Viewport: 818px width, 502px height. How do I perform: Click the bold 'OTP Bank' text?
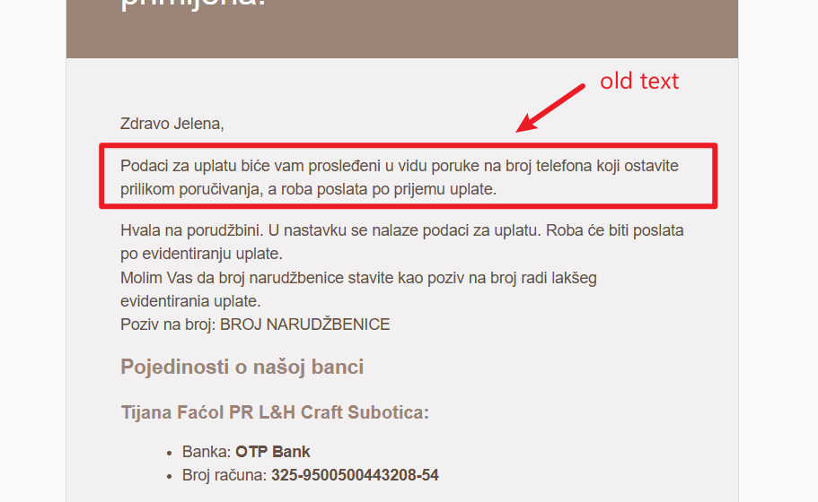coord(273,452)
